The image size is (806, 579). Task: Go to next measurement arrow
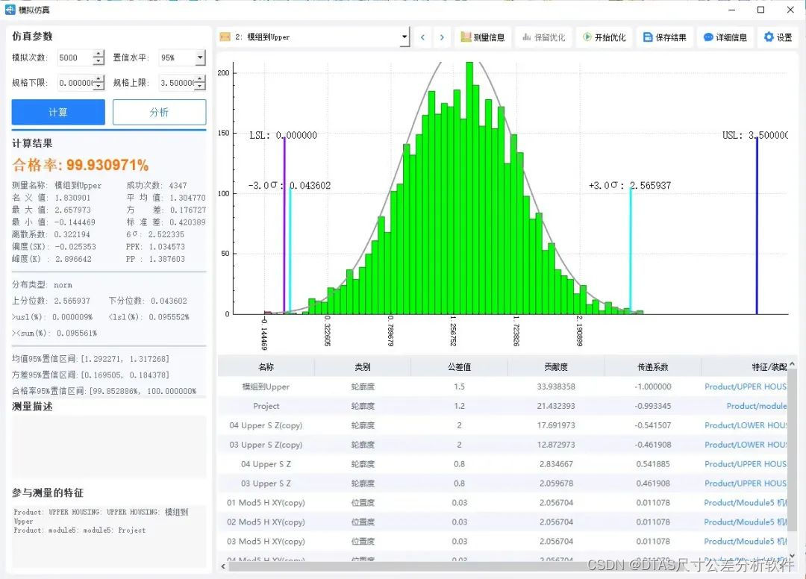[x=442, y=37]
